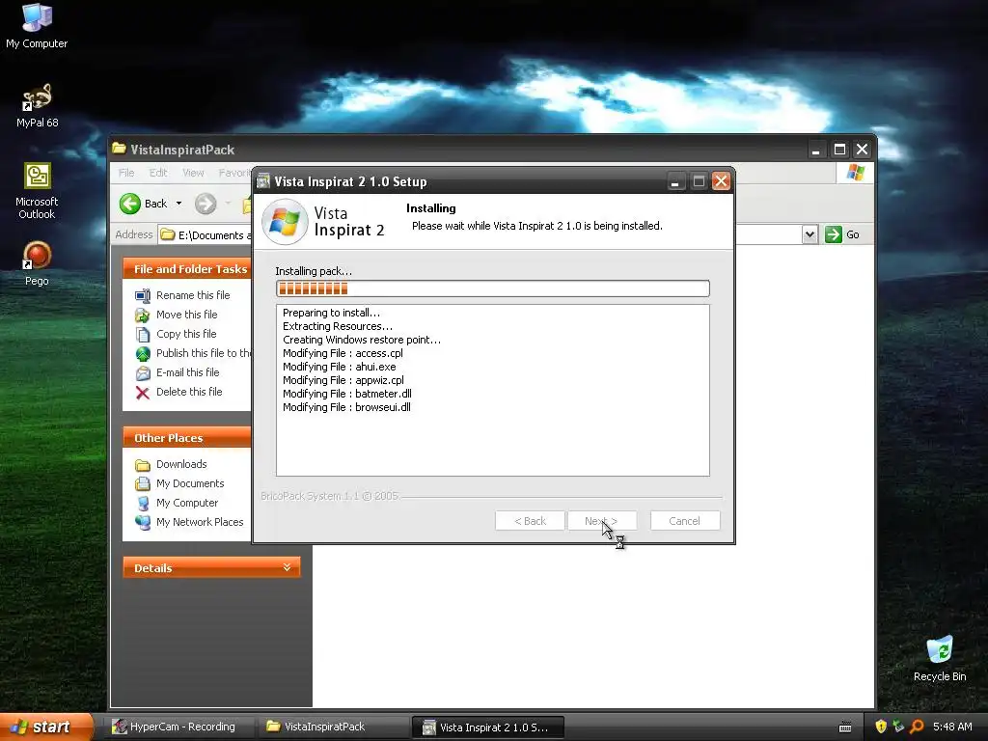Open the File menu in VistaInspiratPack
Screen dimensions: 988x741
point(126,173)
